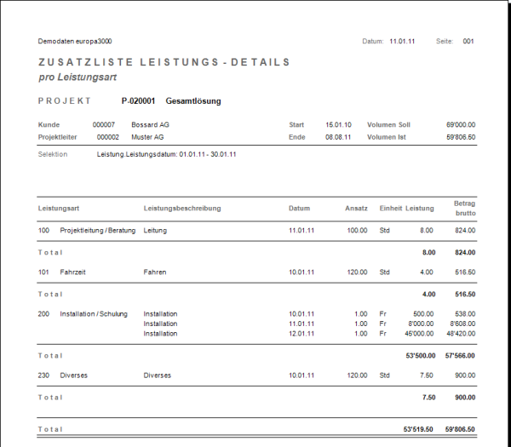Click Leistung value '500.00'
The image size is (511, 447).
click(x=423, y=314)
